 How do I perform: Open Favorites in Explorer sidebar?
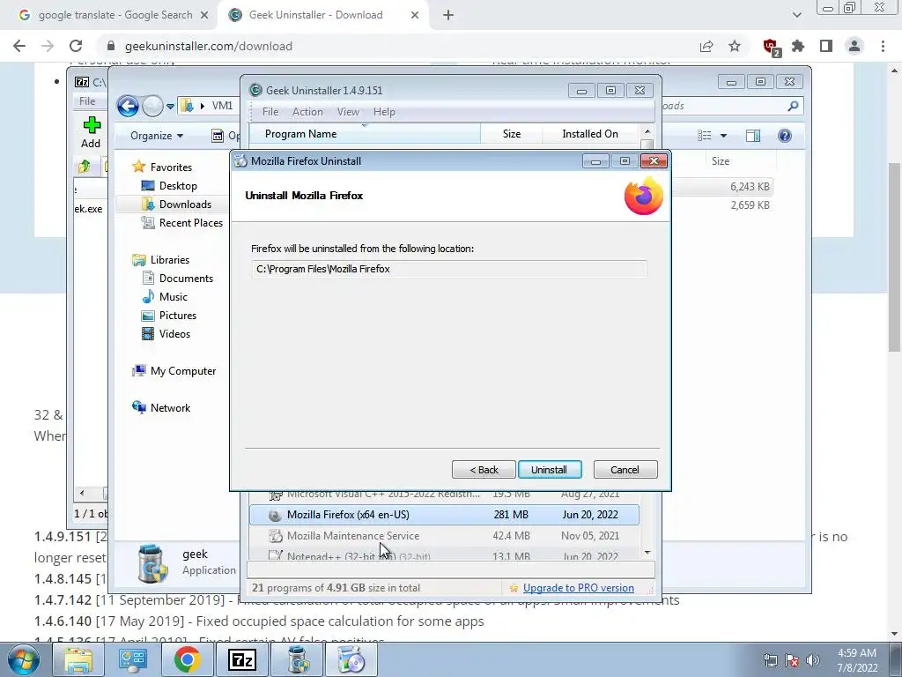171,167
